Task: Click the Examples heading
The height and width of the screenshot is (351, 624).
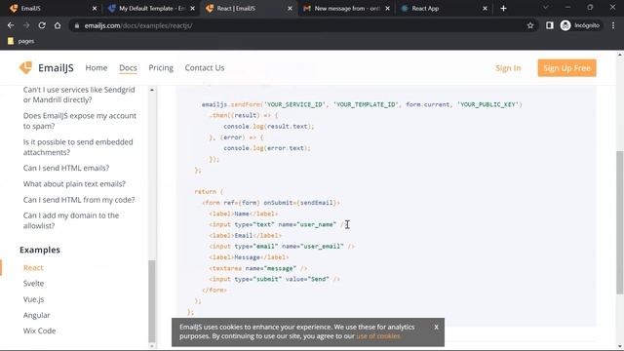Action: point(40,250)
